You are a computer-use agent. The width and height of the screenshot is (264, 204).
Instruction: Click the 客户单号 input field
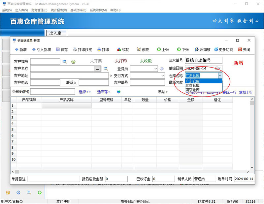point(147,83)
